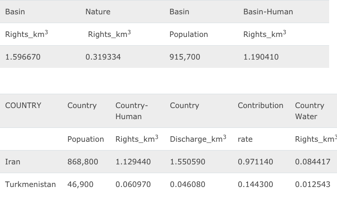Select Turkmenistan's population value 46,900

tap(80, 185)
